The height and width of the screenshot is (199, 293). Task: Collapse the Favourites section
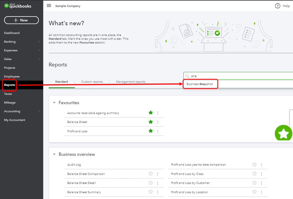(x=54, y=103)
